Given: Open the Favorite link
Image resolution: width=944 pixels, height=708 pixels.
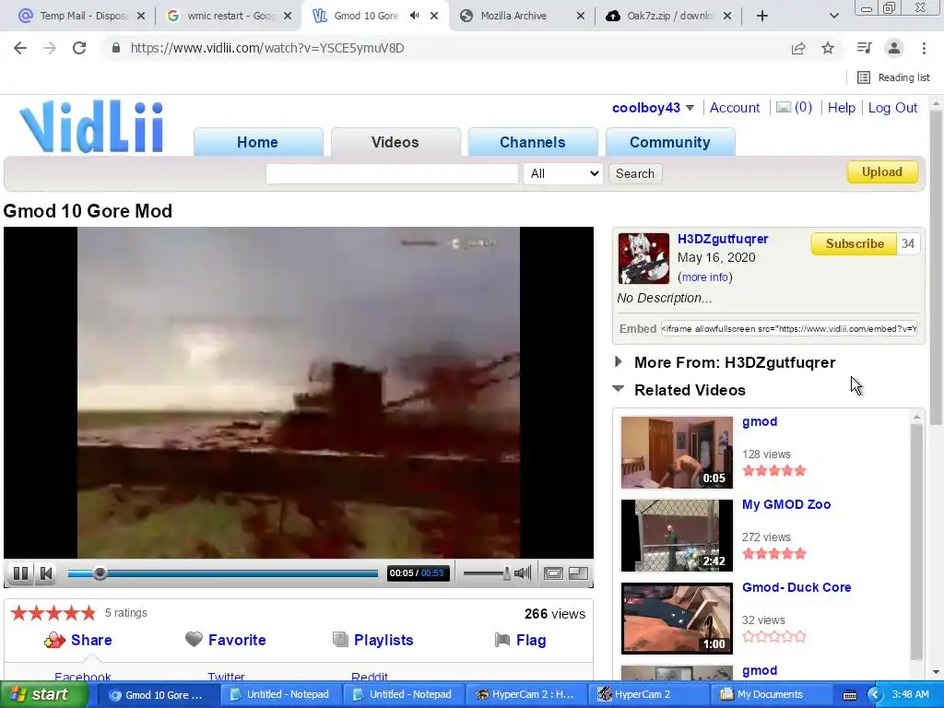Looking at the screenshot, I should coord(237,640).
